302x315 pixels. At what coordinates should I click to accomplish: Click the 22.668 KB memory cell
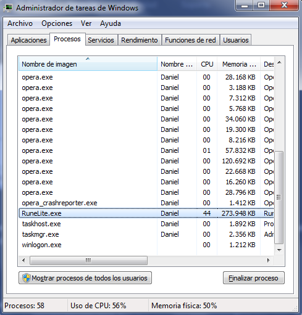pos(240,171)
